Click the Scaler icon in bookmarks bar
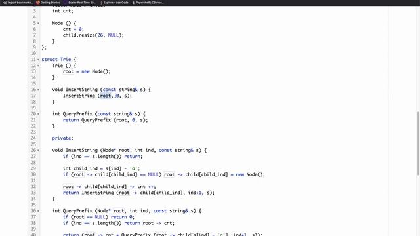This screenshot has height=236, width=420. click(x=65, y=3)
